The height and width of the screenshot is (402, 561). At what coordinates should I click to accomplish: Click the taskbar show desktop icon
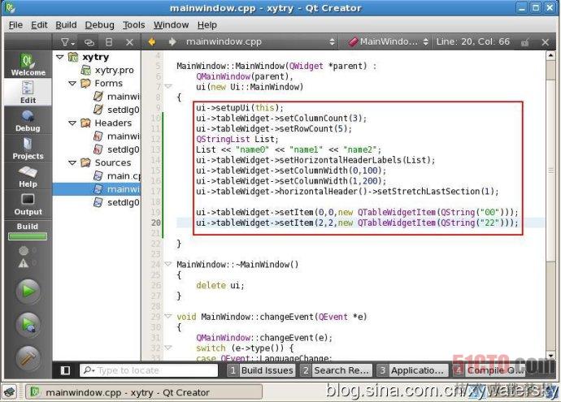click(x=10, y=392)
